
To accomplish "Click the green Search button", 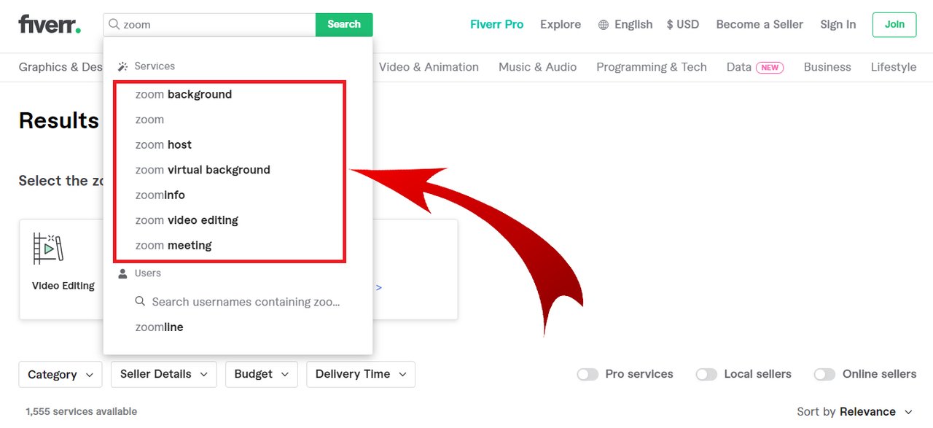I will click(x=344, y=24).
